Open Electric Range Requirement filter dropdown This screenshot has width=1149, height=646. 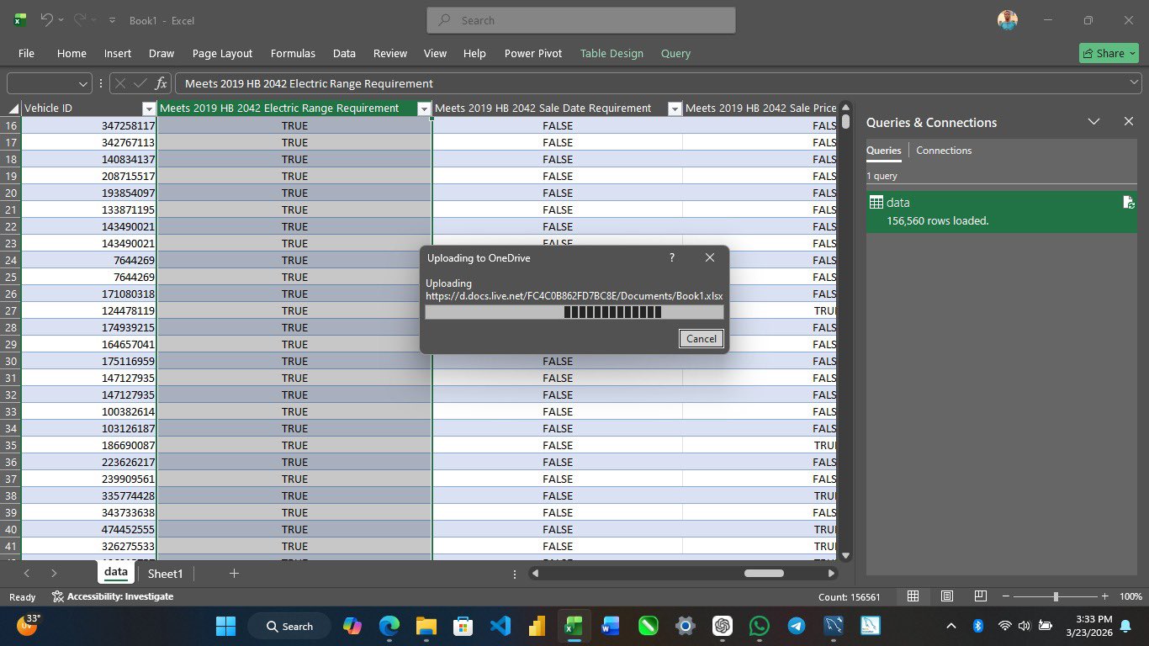click(x=424, y=109)
